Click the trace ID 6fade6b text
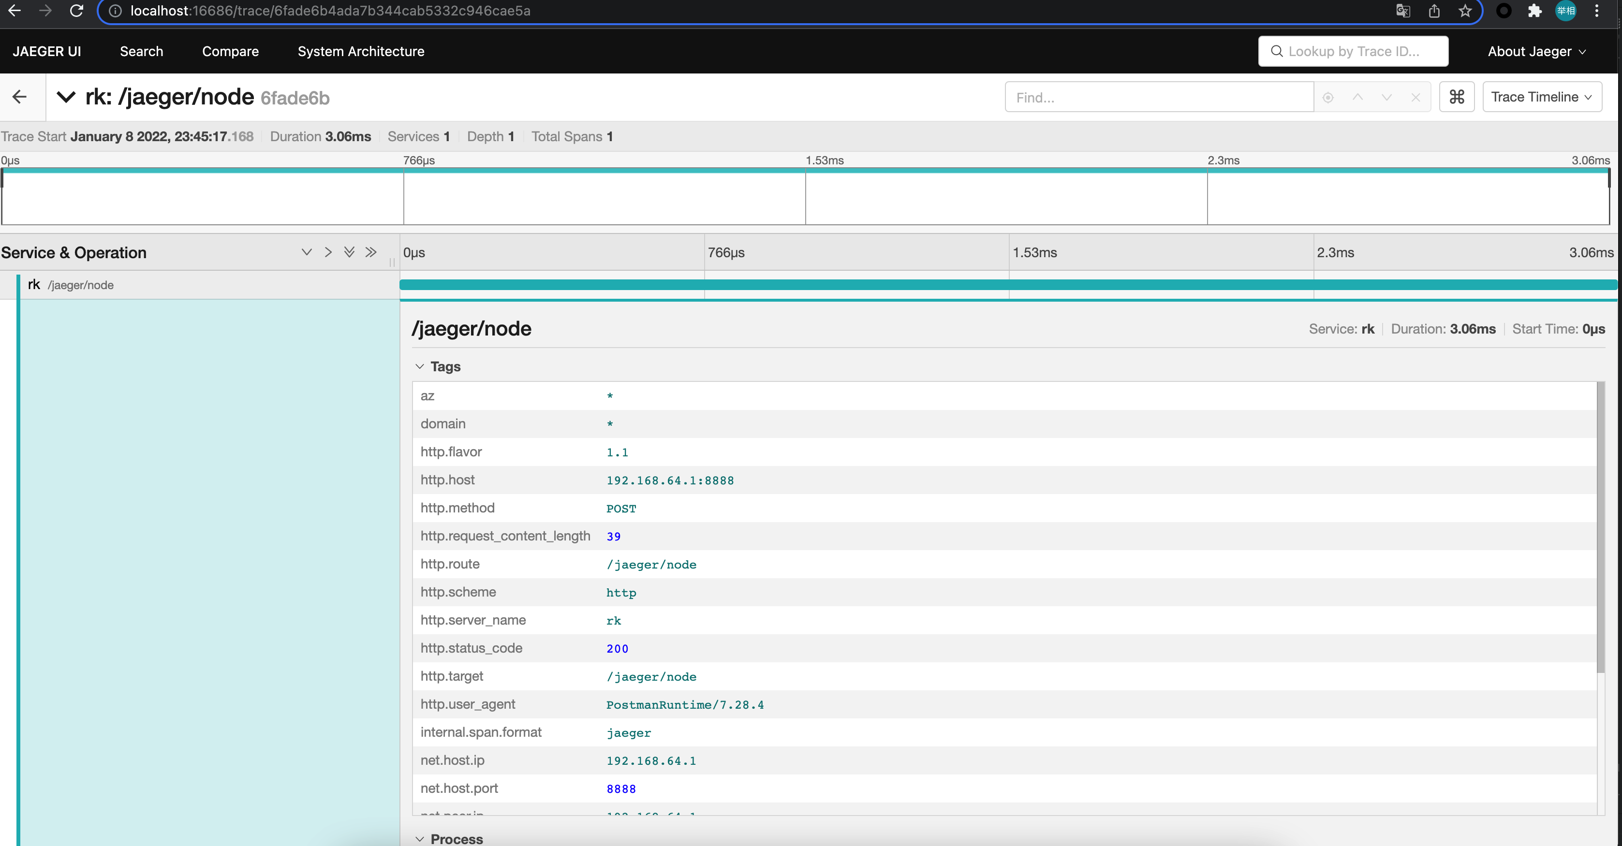The height and width of the screenshot is (846, 1622). pyautogui.click(x=295, y=98)
